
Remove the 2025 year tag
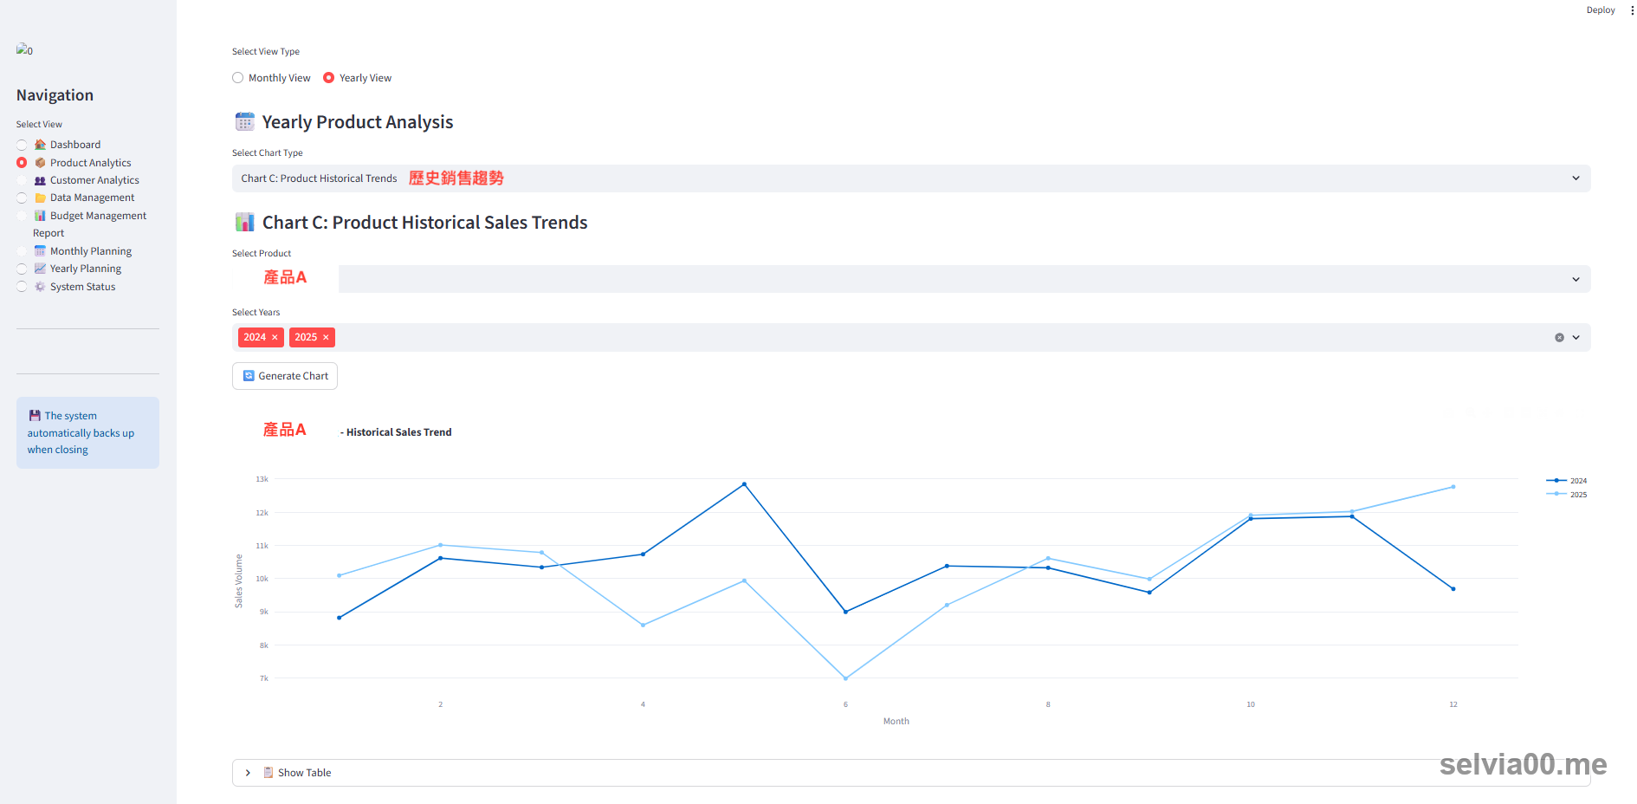coord(326,338)
